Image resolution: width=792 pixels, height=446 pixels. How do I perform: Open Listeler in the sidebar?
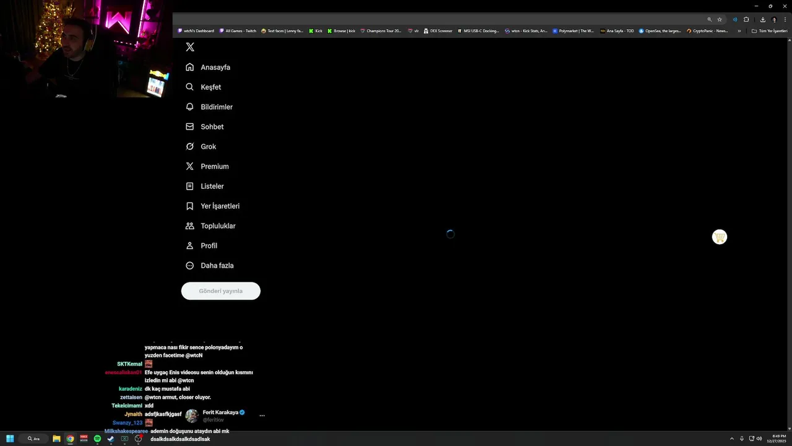(205, 186)
